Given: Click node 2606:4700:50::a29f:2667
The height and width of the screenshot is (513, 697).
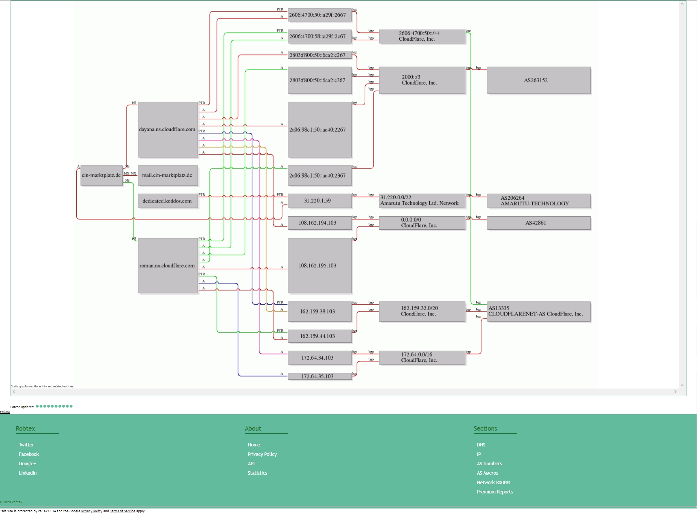Looking at the screenshot, I should point(319,15).
